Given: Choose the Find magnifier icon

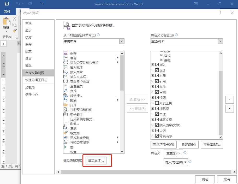Looking at the screenshot, I should [x=66, y=91].
